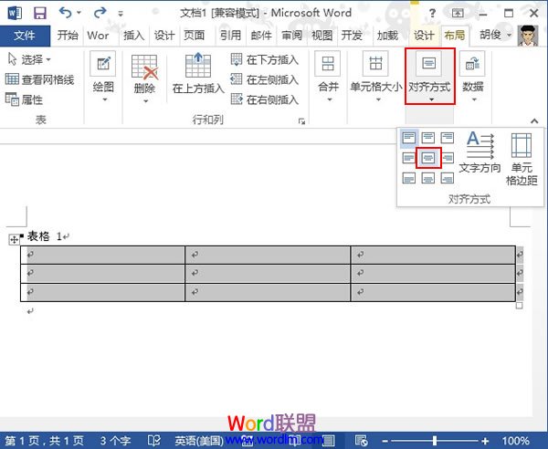Expand the Alignment (对齐方式) dropdown button
The height and width of the screenshot is (449, 548).
(429, 77)
